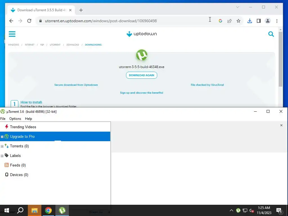Open Uptodown search magnifier
This screenshot has height=216, width=288.
(x=271, y=34)
